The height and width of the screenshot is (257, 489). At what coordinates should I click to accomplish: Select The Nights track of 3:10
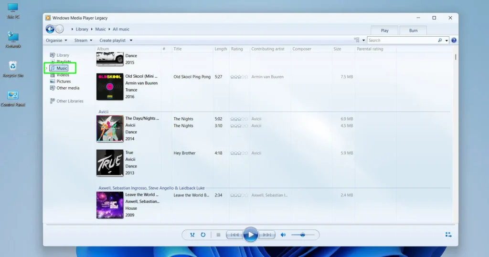pyautogui.click(x=183, y=125)
